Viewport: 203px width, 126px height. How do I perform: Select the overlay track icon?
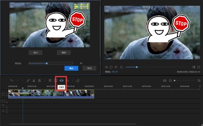point(3,101)
